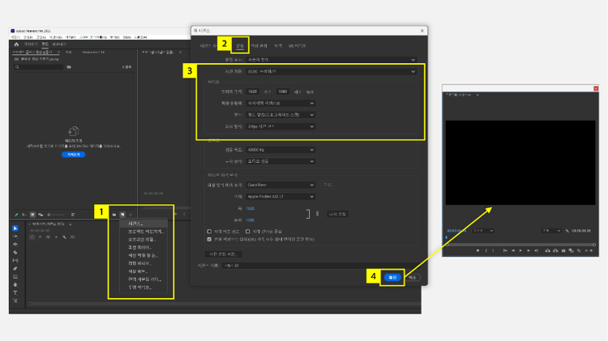Select the Hand tool

(15, 285)
